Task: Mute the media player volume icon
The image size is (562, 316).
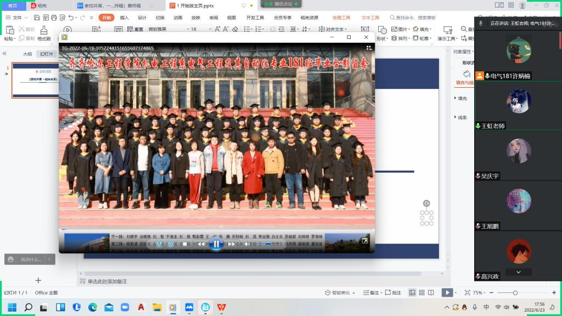Action: [247, 244]
